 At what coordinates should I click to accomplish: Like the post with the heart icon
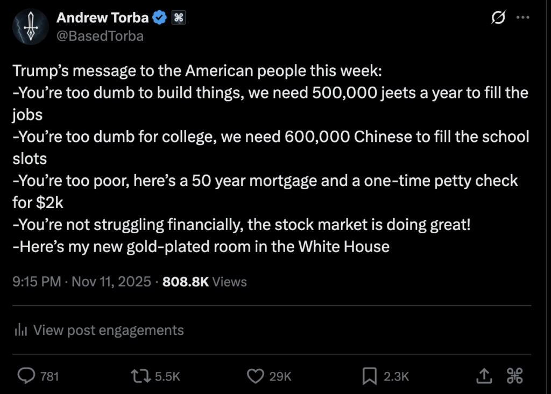255,376
